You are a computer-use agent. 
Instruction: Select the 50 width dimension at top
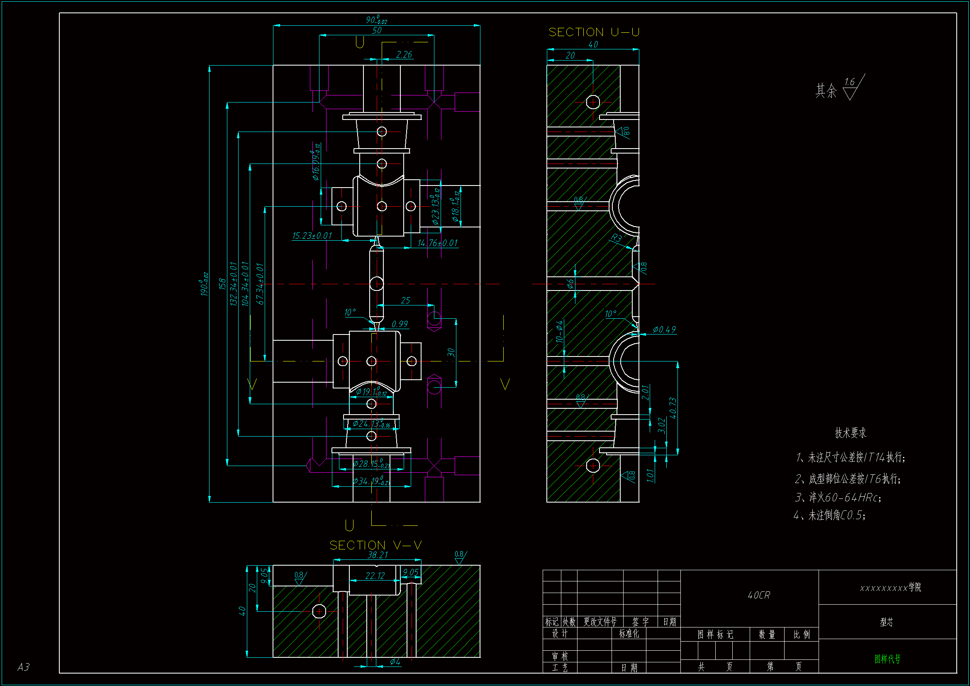point(376,30)
